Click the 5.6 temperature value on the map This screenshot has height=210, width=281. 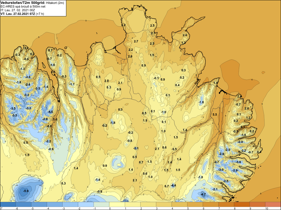coord(55,119)
